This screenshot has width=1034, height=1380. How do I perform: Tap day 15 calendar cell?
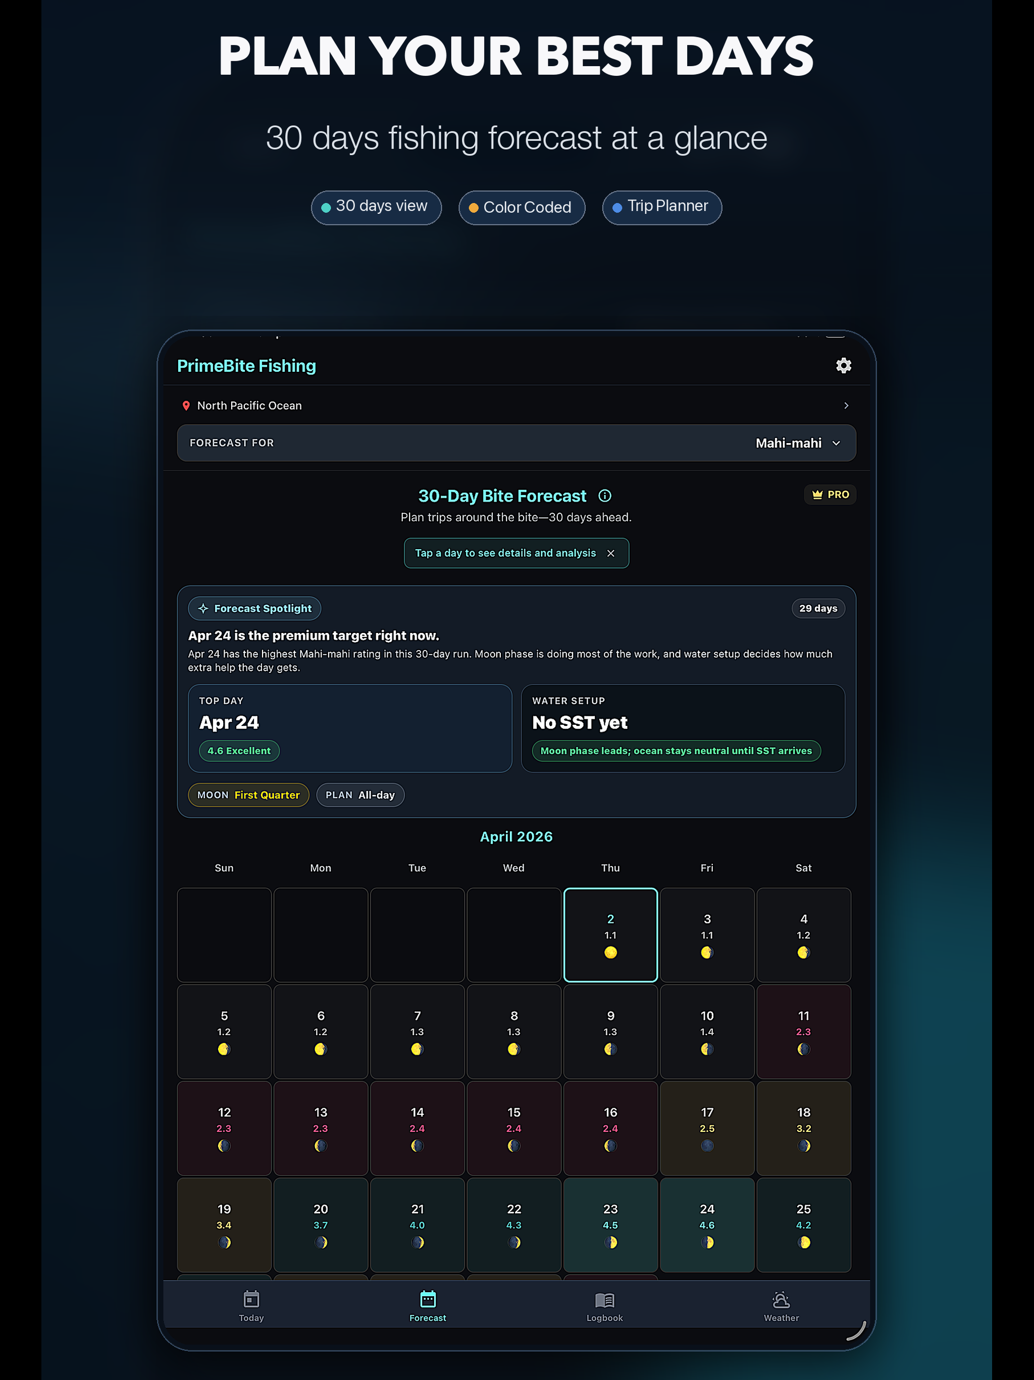click(514, 1128)
